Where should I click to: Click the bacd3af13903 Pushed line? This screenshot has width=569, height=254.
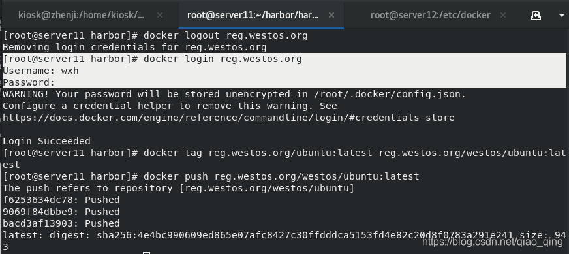point(61,223)
